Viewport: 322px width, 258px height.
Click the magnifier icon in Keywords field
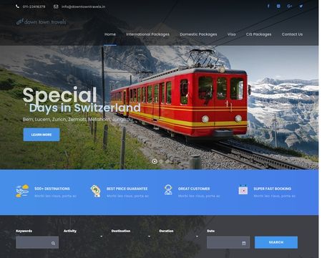pos(53,243)
